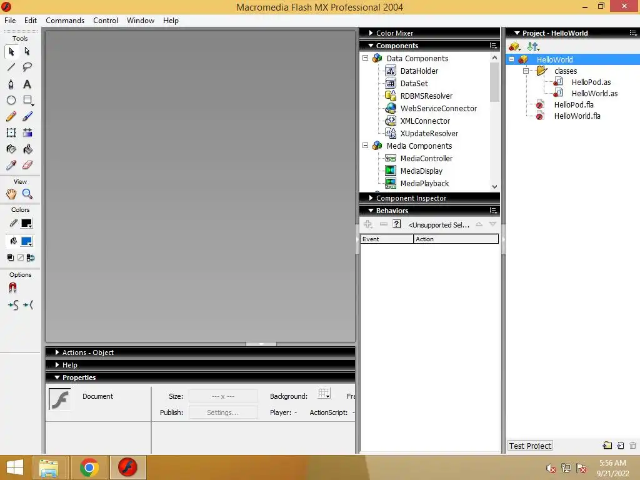The height and width of the screenshot is (480, 640).
Task: Select the WebServiceConnector component
Action: pos(438,108)
